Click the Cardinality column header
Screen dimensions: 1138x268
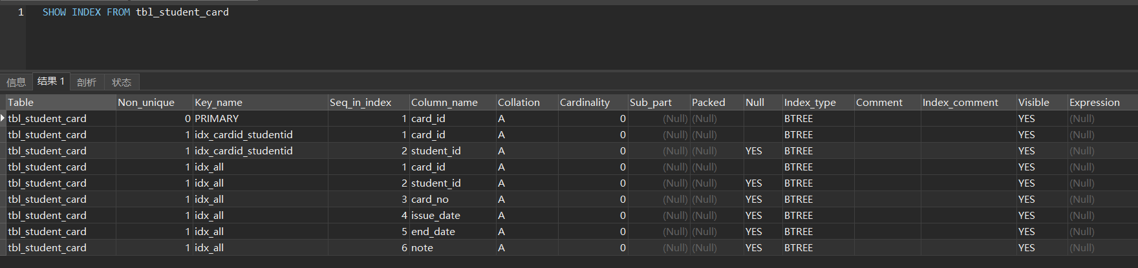(x=593, y=103)
